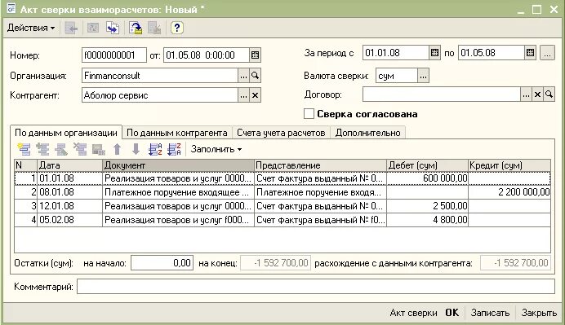Click the на начало balance field
The height and width of the screenshot is (325, 565).
tap(162, 263)
